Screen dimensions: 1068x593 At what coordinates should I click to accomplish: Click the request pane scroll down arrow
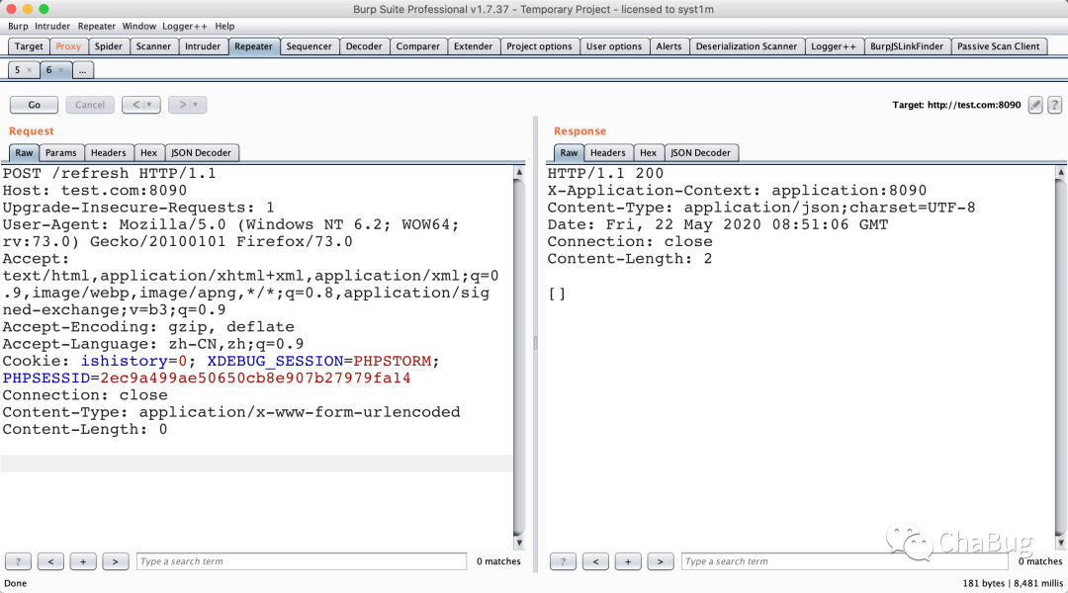[519, 543]
